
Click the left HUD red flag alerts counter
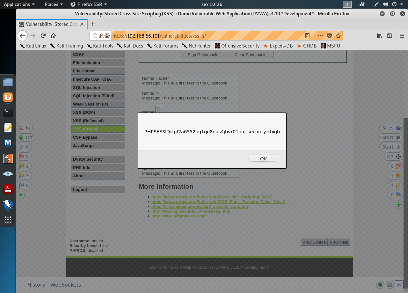tap(24, 157)
